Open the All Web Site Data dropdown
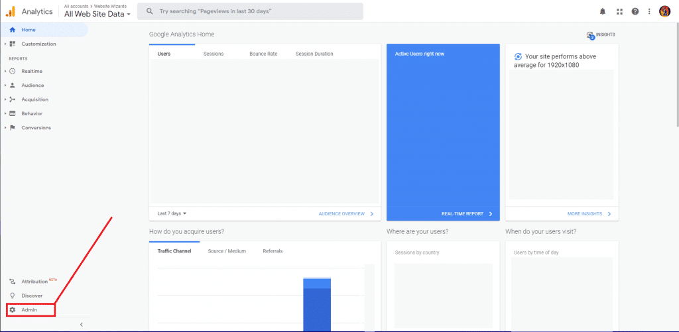Image resolution: width=679 pixels, height=332 pixels. (x=97, y=14)
